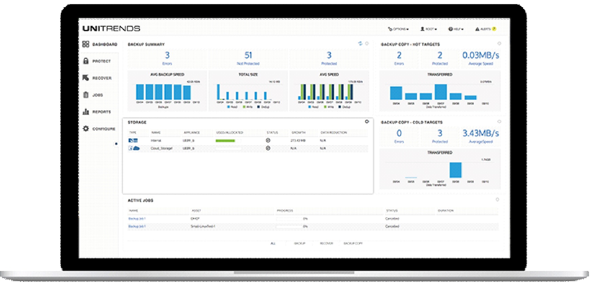The width and height of the screenshot is (590, 290).
Task: Select the Internal storage row name
Action: point(156,140)
